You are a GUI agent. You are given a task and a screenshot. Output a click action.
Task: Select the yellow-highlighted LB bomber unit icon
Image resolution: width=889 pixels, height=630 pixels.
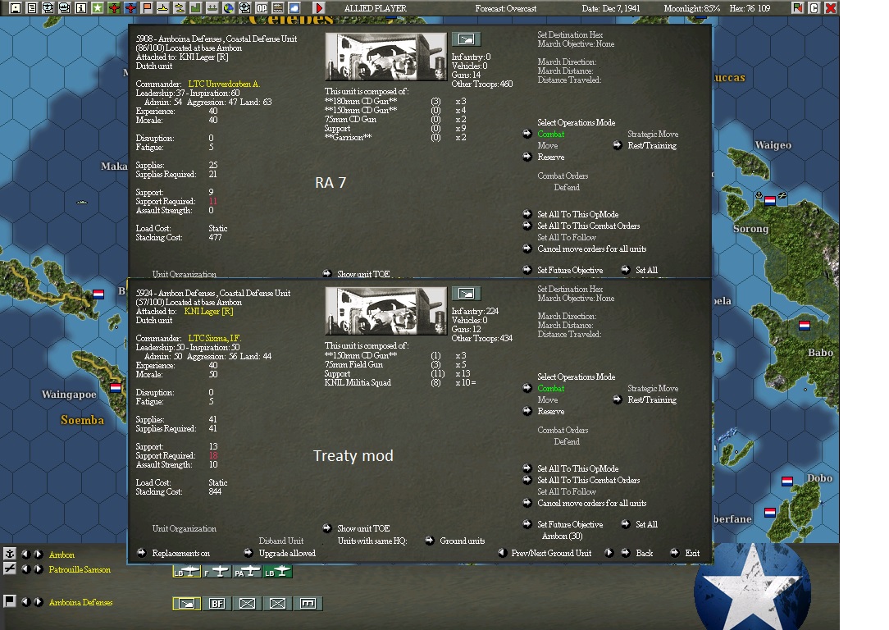click(186, 572)
